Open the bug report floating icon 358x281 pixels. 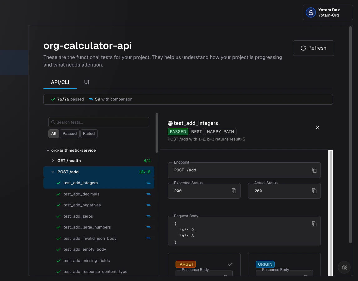(x=344, y=267)
